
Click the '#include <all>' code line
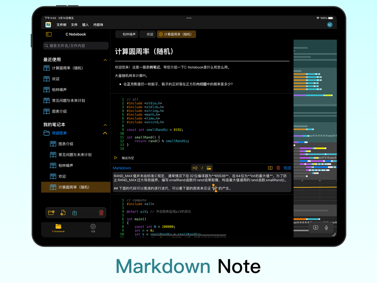coord(140,204)
